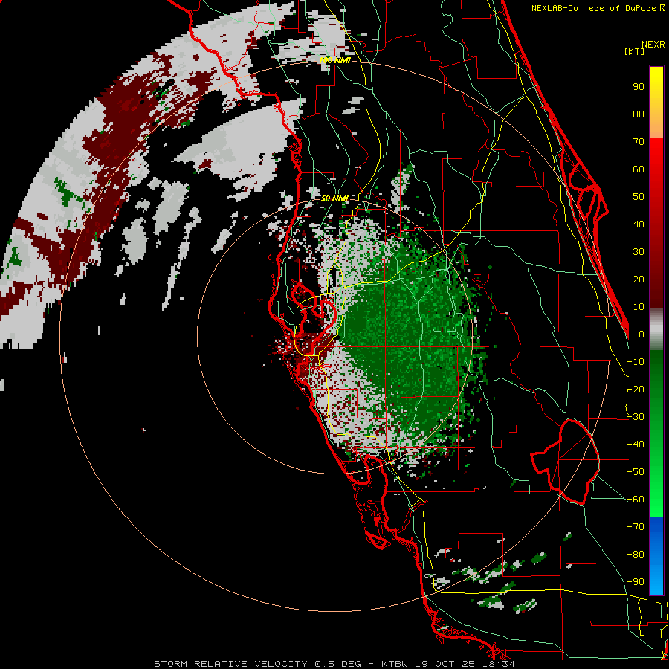
Task: Select the -30 scale value
Action: pos(636,417)
